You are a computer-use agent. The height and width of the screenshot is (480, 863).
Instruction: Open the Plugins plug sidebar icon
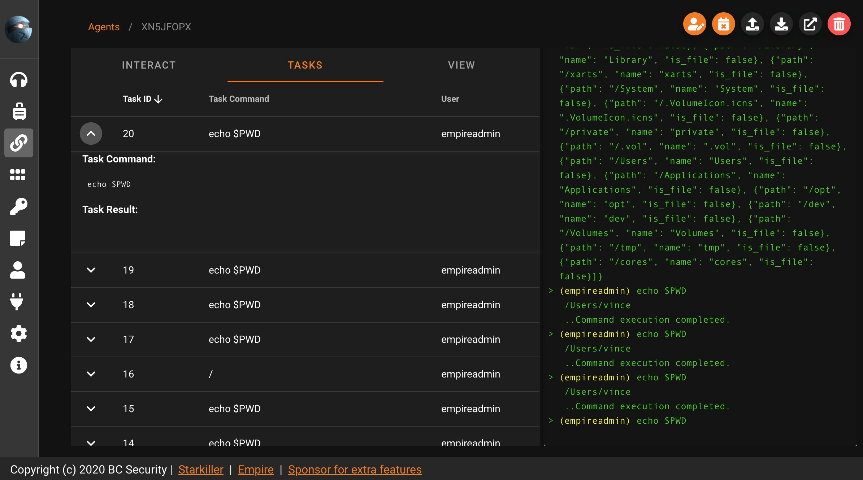point(17,302)
